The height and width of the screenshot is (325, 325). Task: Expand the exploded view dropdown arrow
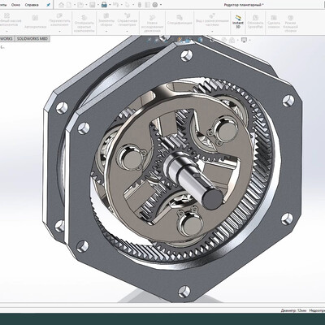pyautogui.click(x=212, y=31)
